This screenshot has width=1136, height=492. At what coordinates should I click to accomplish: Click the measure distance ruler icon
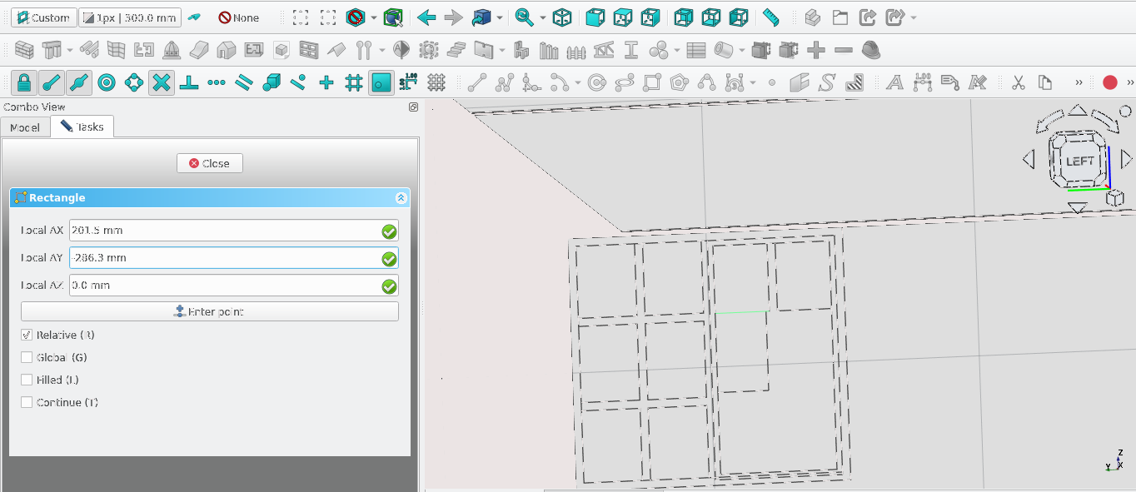pyautogui.click(x=770, y=17)
